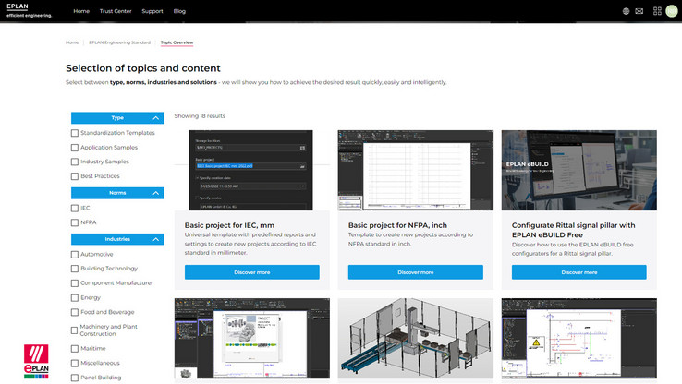Image resolution: width=682 pixels, height=384 pixels.
Task: Collapse the Industries filter section
Action: click(156, 239)
